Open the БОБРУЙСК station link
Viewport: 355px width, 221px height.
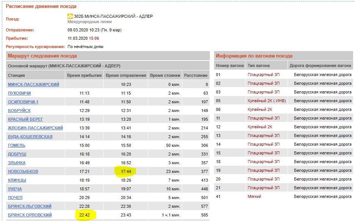(19, 110)
